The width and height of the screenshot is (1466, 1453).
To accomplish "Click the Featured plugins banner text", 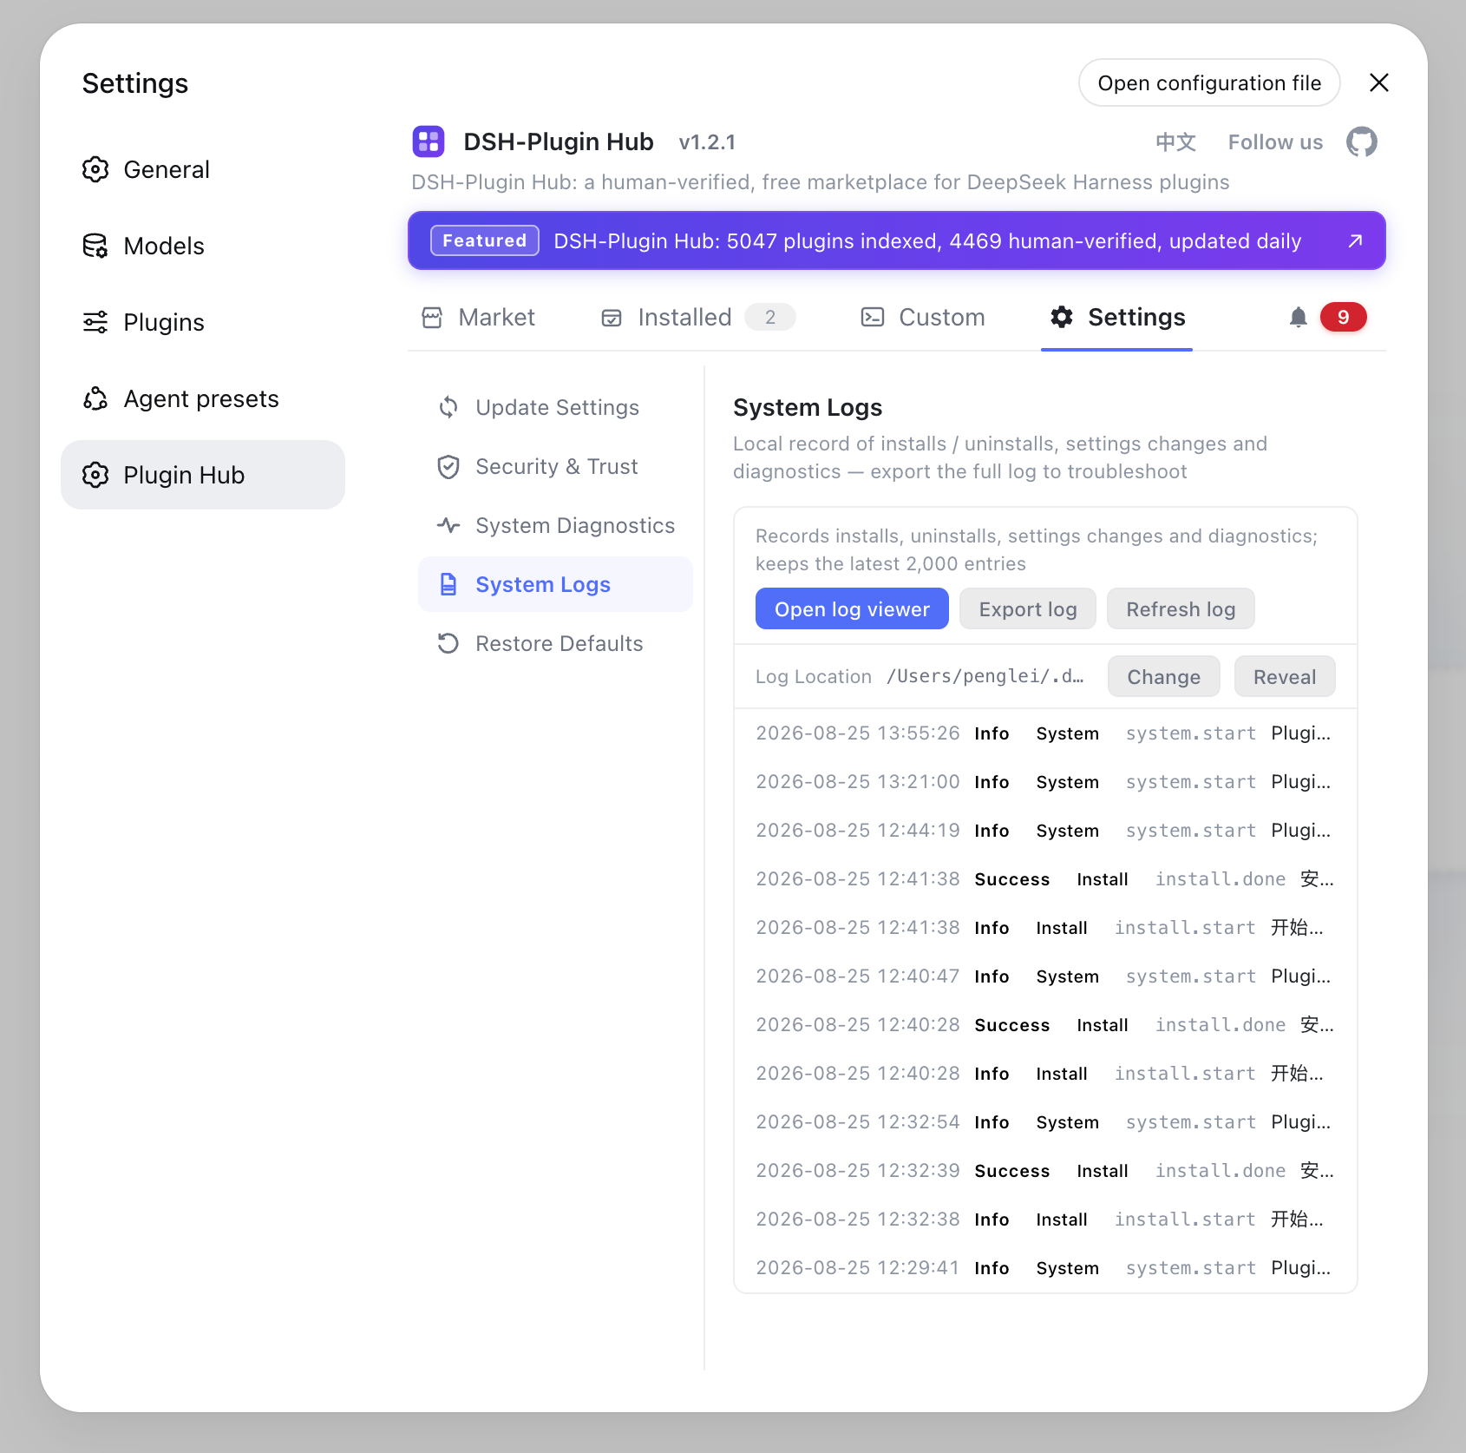I will point(927,241).
